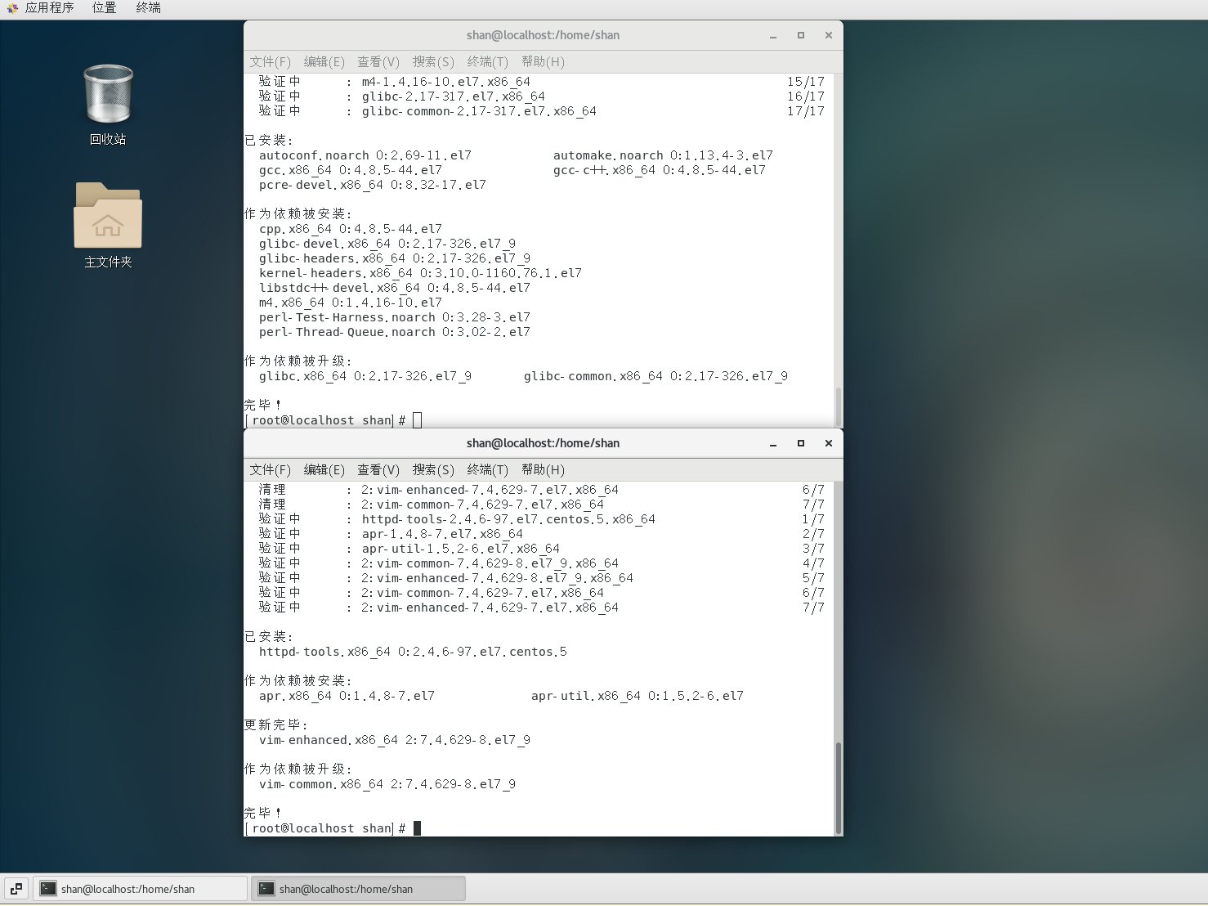Close the lower terminal window
Image resolution: width=1208 pixels, height=906 pixels.
[829, 443]
